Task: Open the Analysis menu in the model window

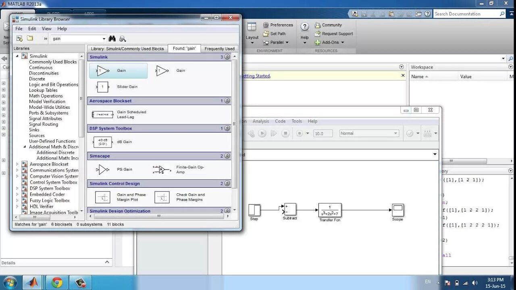Action: [x=261, y=121]
